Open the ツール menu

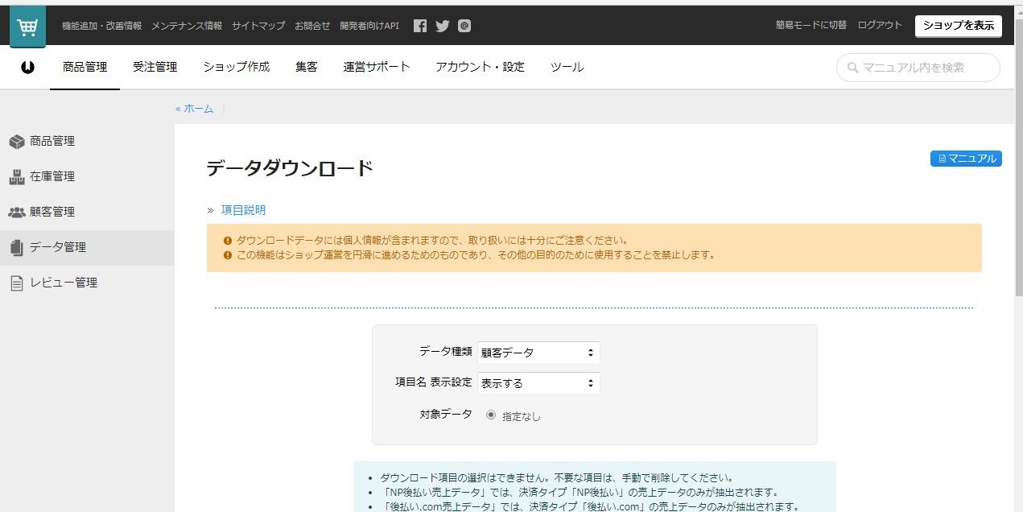click(x=567, y=67)
